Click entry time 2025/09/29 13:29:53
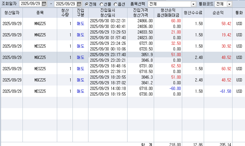Viewport: 245px width, 146px height. coord(108,32)
